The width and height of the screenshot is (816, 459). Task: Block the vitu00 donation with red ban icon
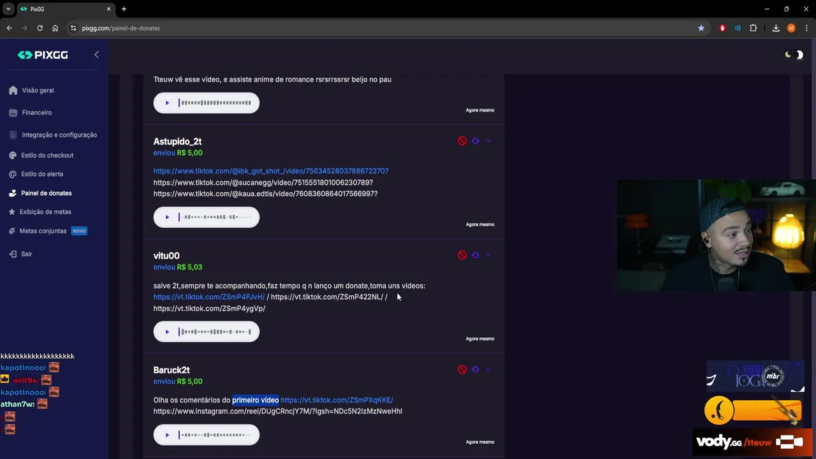click(x=462, y=255)
